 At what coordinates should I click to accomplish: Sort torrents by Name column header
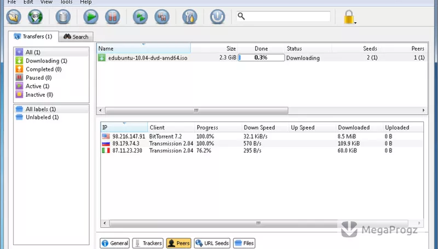point(143,49)
